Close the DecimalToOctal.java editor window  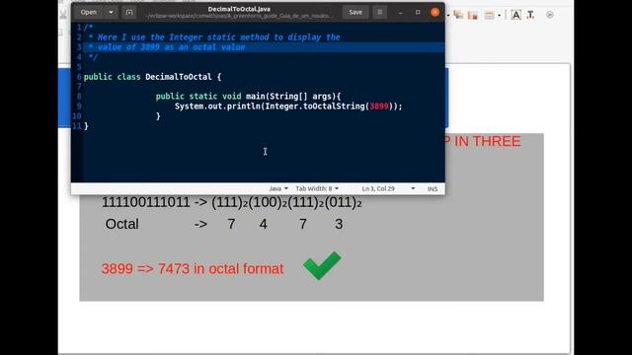pos(434,12)
